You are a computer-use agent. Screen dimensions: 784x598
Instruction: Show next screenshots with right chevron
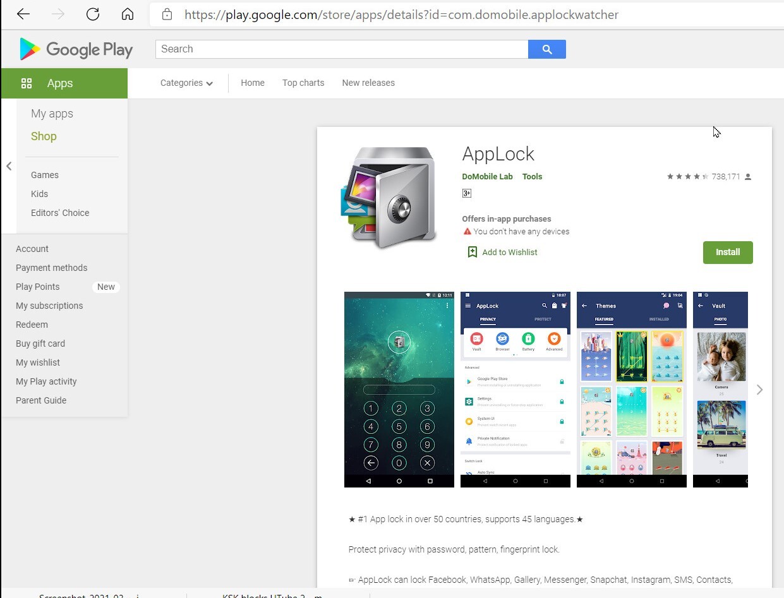[760, 390]
